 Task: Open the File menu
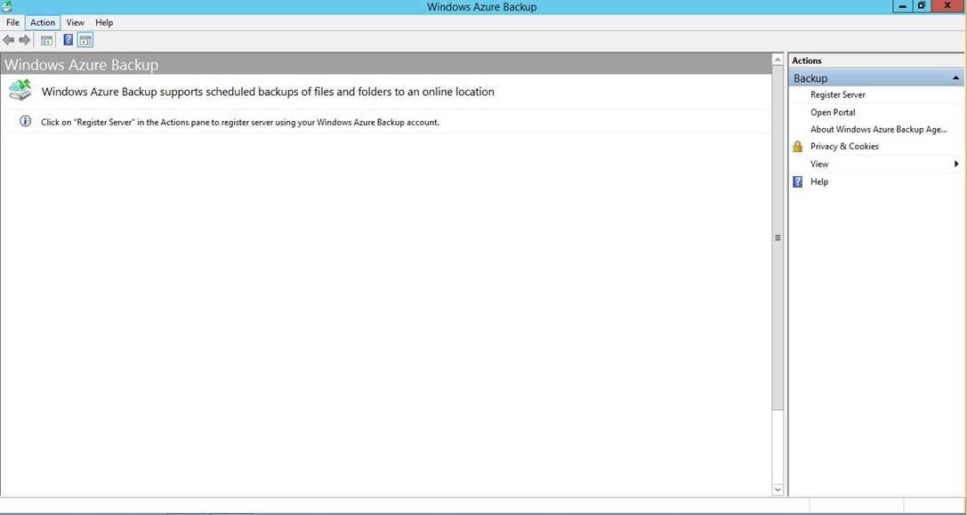click(13, 22)
